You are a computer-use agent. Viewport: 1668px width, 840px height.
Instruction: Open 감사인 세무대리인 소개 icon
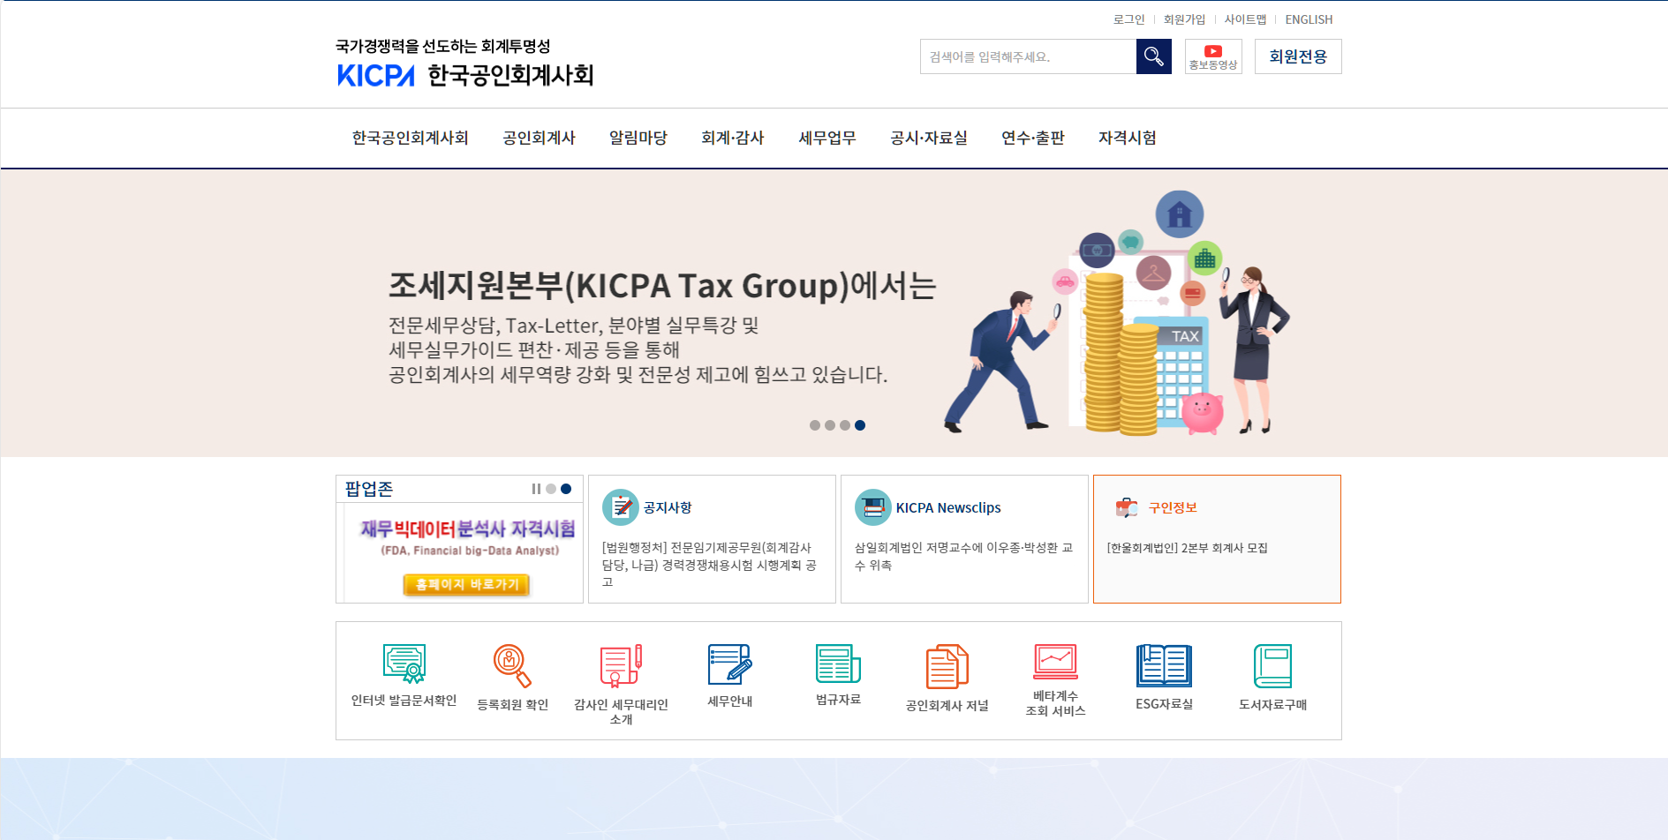(x=621, y=665)
